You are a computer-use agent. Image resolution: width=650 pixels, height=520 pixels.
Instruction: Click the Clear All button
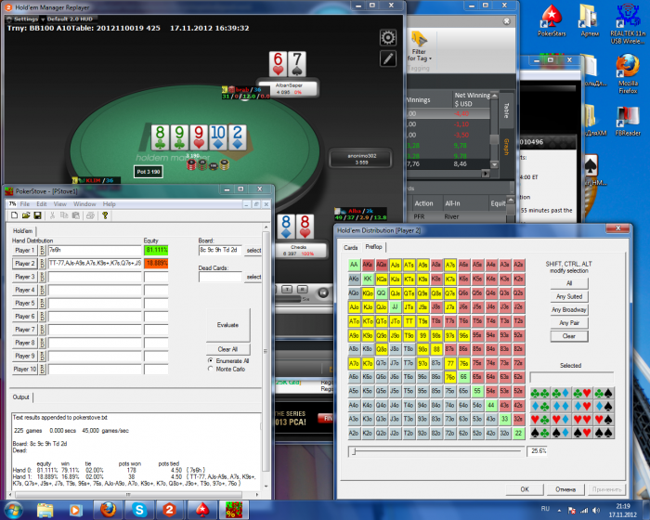[228, 349]
